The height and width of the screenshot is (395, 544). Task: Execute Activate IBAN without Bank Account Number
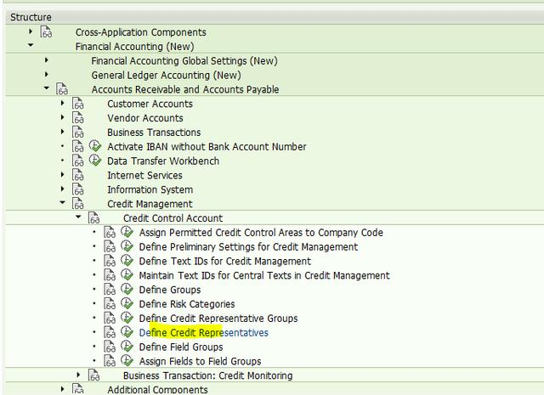pyautogui.click(x=94, y=146)
